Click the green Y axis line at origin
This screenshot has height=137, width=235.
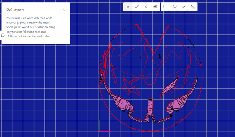99,126
